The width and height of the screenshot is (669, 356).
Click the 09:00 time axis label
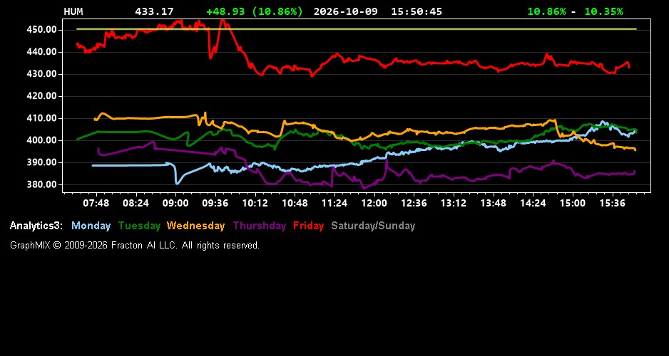click(175, 203)
